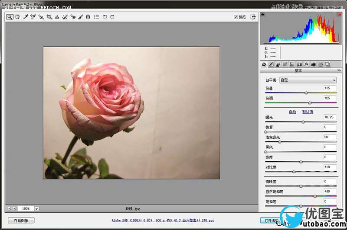Viewport: 347px width, 230px height.
Task: Switch to the Presets tab
Action: 321,64
